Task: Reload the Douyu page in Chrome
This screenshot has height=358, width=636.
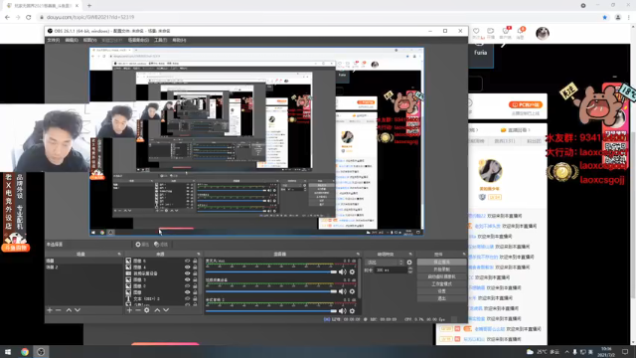Action: tap(29, 18)
